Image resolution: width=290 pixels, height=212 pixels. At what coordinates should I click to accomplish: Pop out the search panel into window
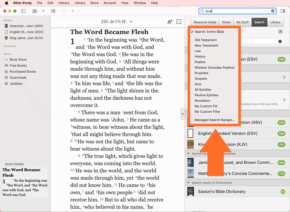(280, 32)
